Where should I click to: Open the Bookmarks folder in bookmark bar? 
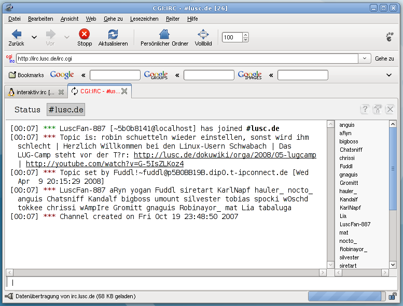pyautogui.click(x=26, y=75)
